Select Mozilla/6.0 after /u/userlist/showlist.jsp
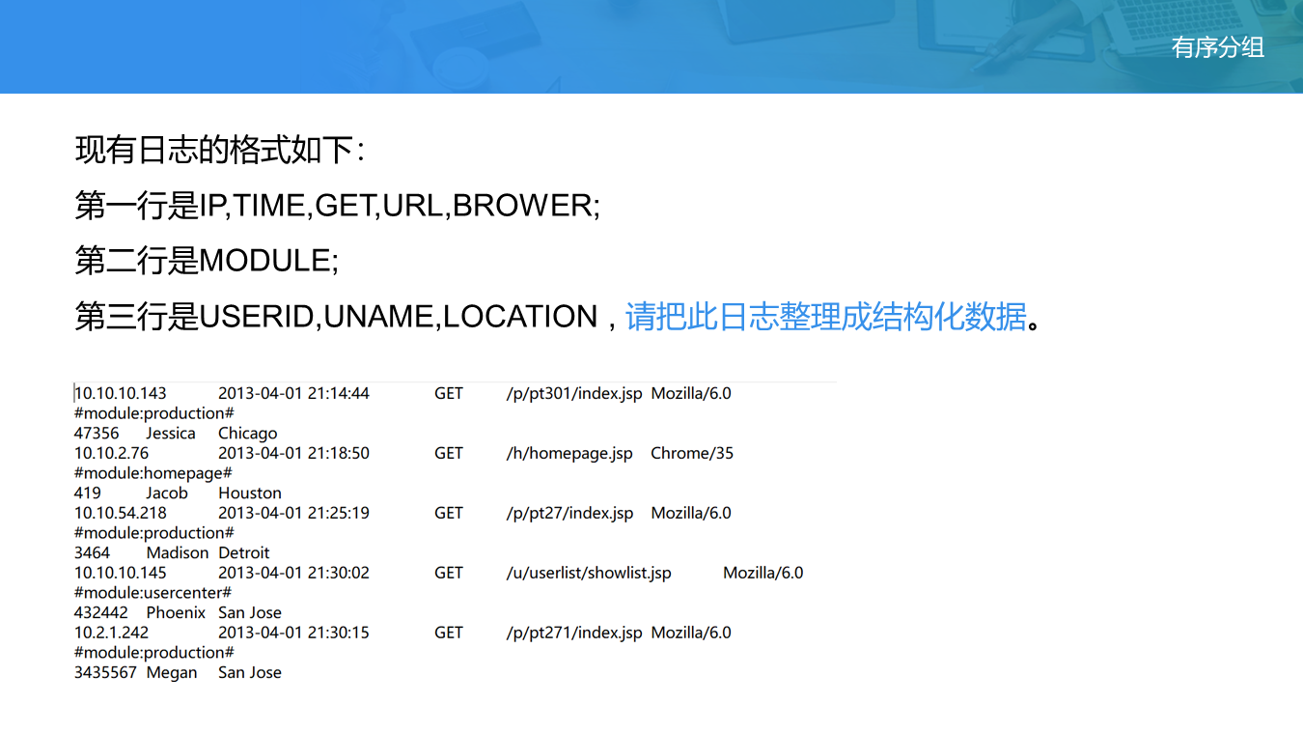1303x733 pixels. coord(763,574)
